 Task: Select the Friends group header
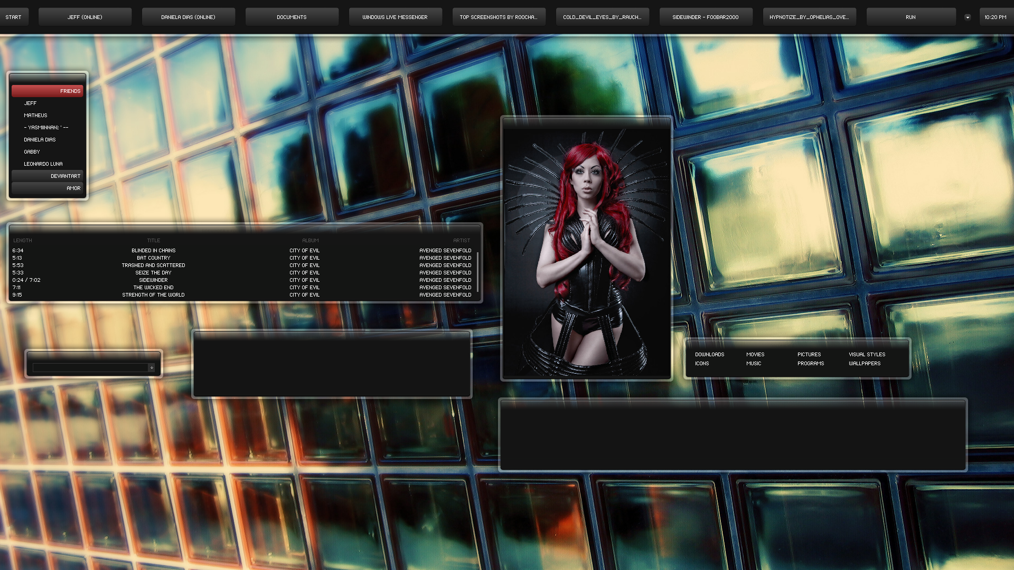pos(48,91)
